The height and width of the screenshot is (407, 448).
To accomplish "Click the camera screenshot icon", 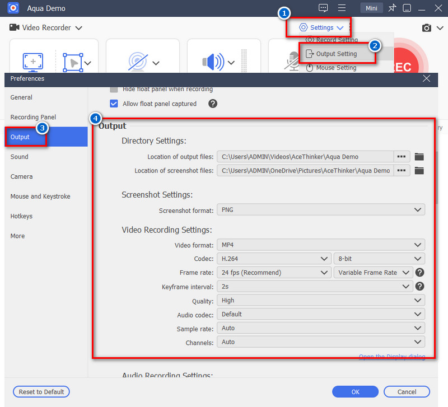I will tap(426, 27).
